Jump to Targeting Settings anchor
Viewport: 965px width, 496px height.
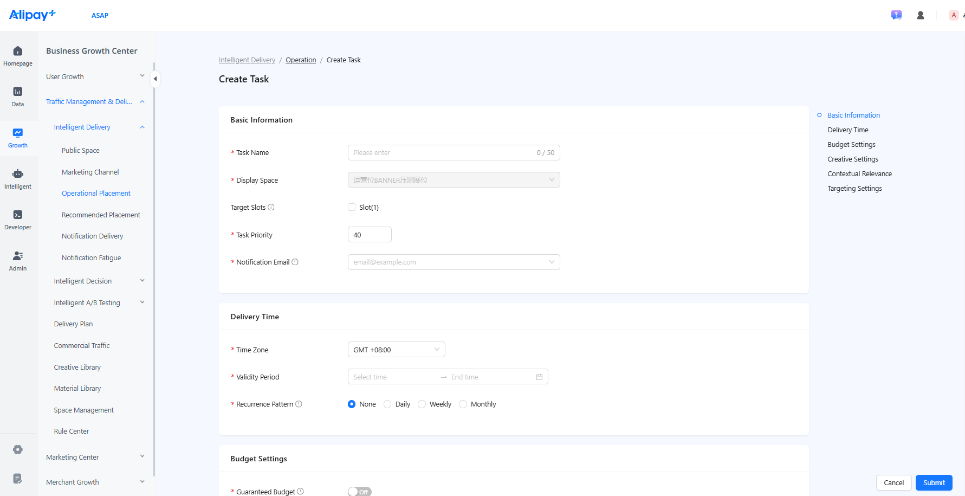click(x=854, y=189)
